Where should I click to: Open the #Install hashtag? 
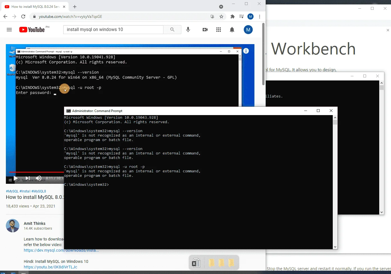pyautogui.click(x=25, y=191)
